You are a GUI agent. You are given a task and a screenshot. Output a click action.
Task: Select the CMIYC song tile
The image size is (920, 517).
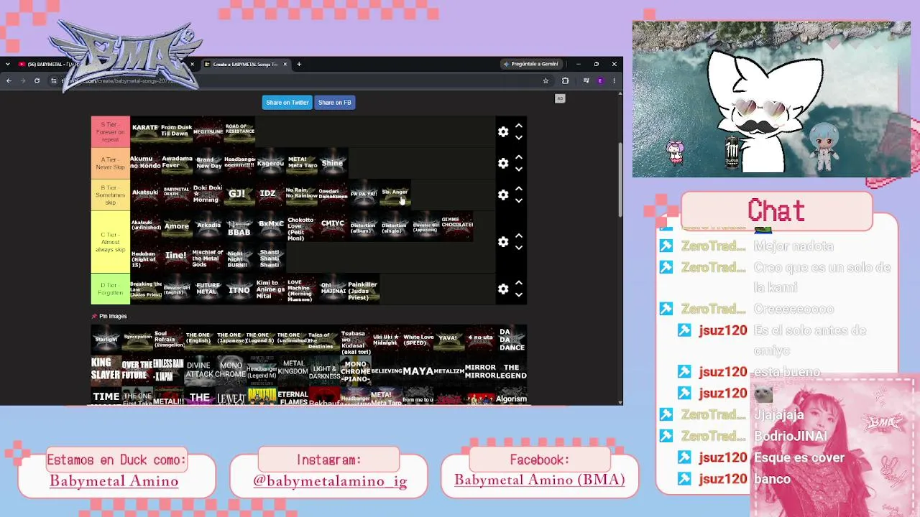(332, 226)
